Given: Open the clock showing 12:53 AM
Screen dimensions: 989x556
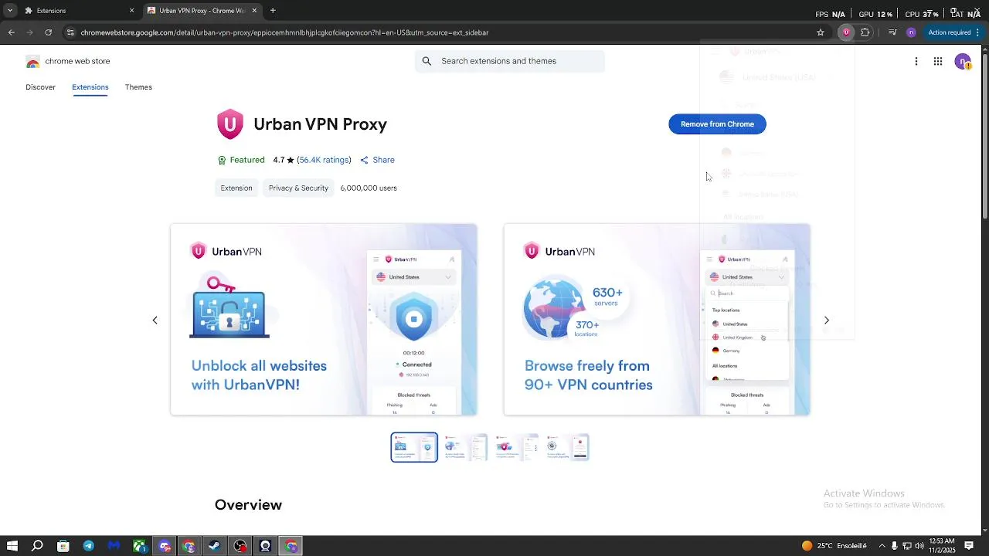Looking at the screenshot, I should click(x=943, y=546).
